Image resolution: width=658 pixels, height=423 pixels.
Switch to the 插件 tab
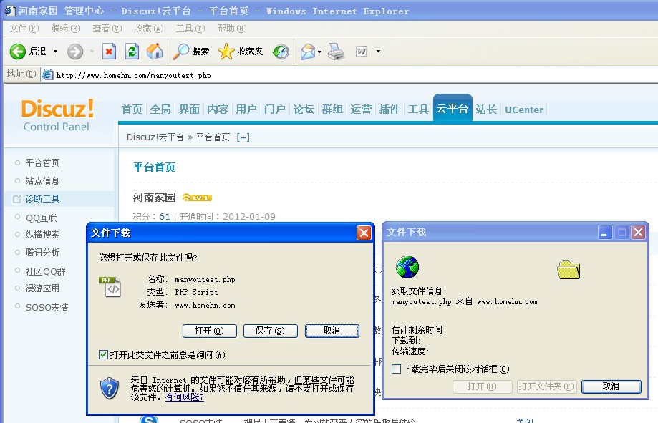coord(390,110)
